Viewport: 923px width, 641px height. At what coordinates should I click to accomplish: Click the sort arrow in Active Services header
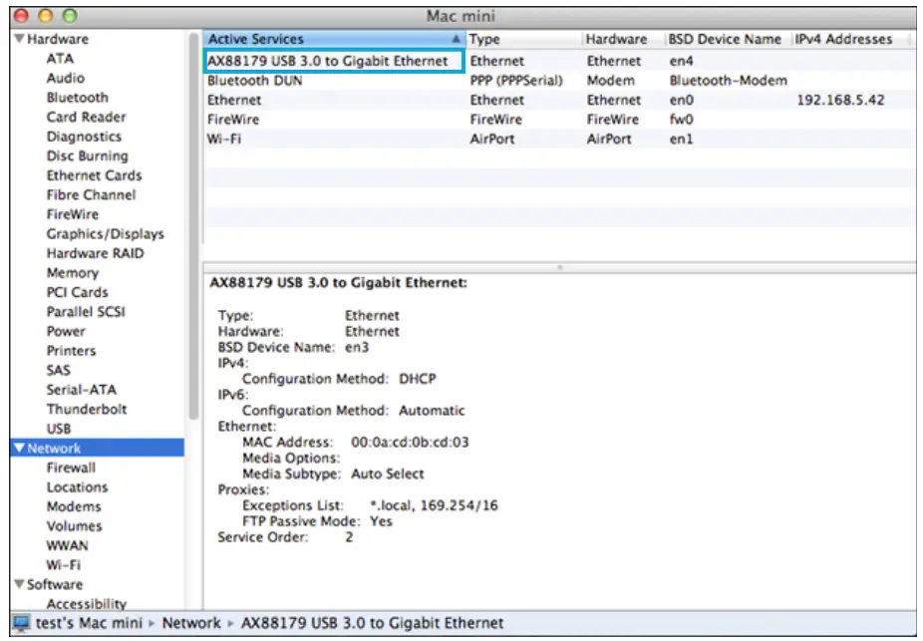click(456, 39)
